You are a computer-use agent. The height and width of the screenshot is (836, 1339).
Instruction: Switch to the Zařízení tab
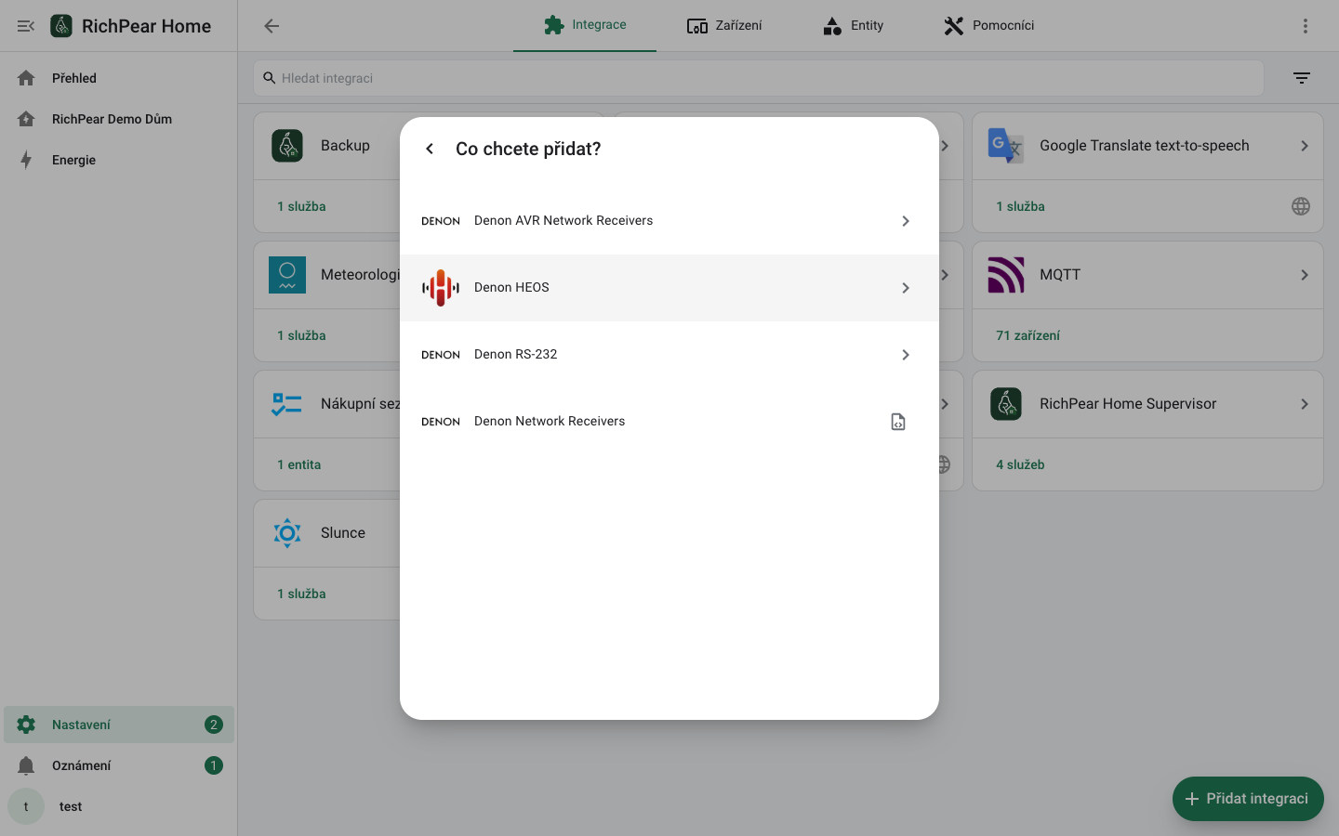724,25
